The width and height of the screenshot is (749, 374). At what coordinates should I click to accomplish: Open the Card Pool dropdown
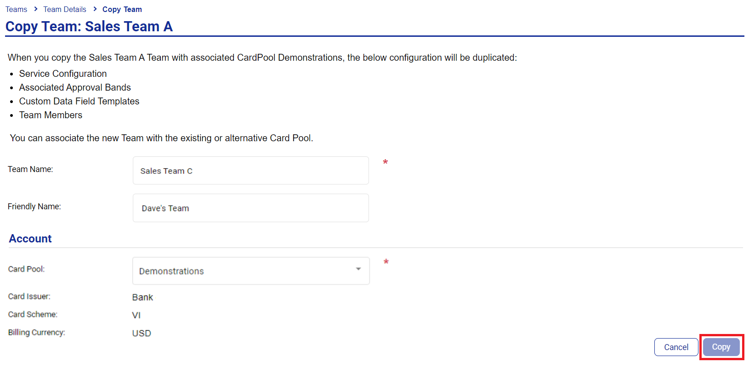[x=251, y=271]
